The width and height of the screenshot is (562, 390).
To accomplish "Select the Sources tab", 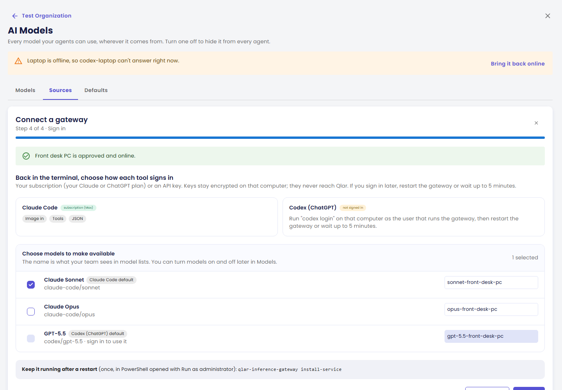I will coord(60,90).
